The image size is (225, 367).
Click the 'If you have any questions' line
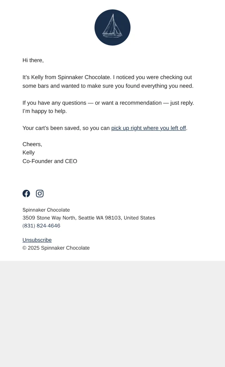coord(108,103)
